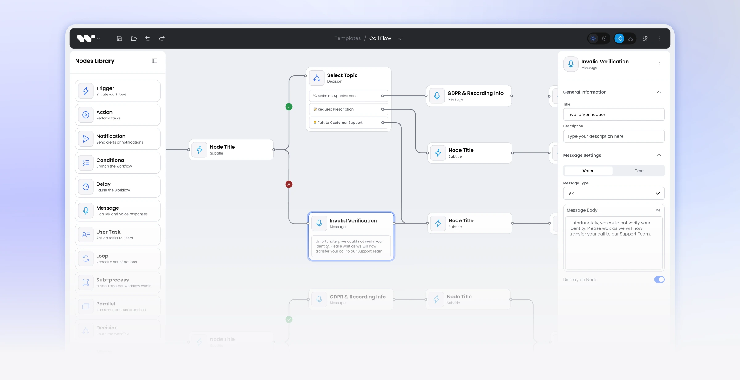This screenshot has width=740, height=380.
Task: Collapse the Nodes Library sidebar panel icon
Action: pos(154,61)
